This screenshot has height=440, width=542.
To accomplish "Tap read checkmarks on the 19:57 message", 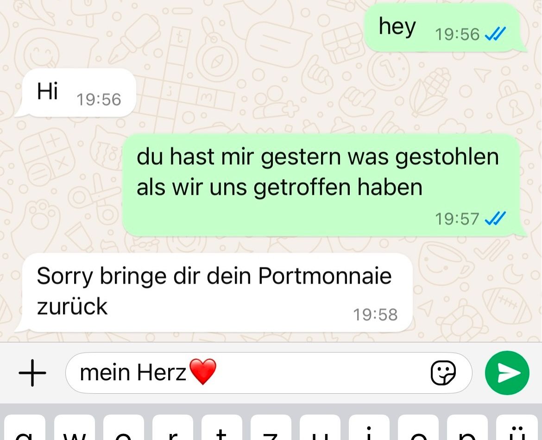I will (495, 218).
